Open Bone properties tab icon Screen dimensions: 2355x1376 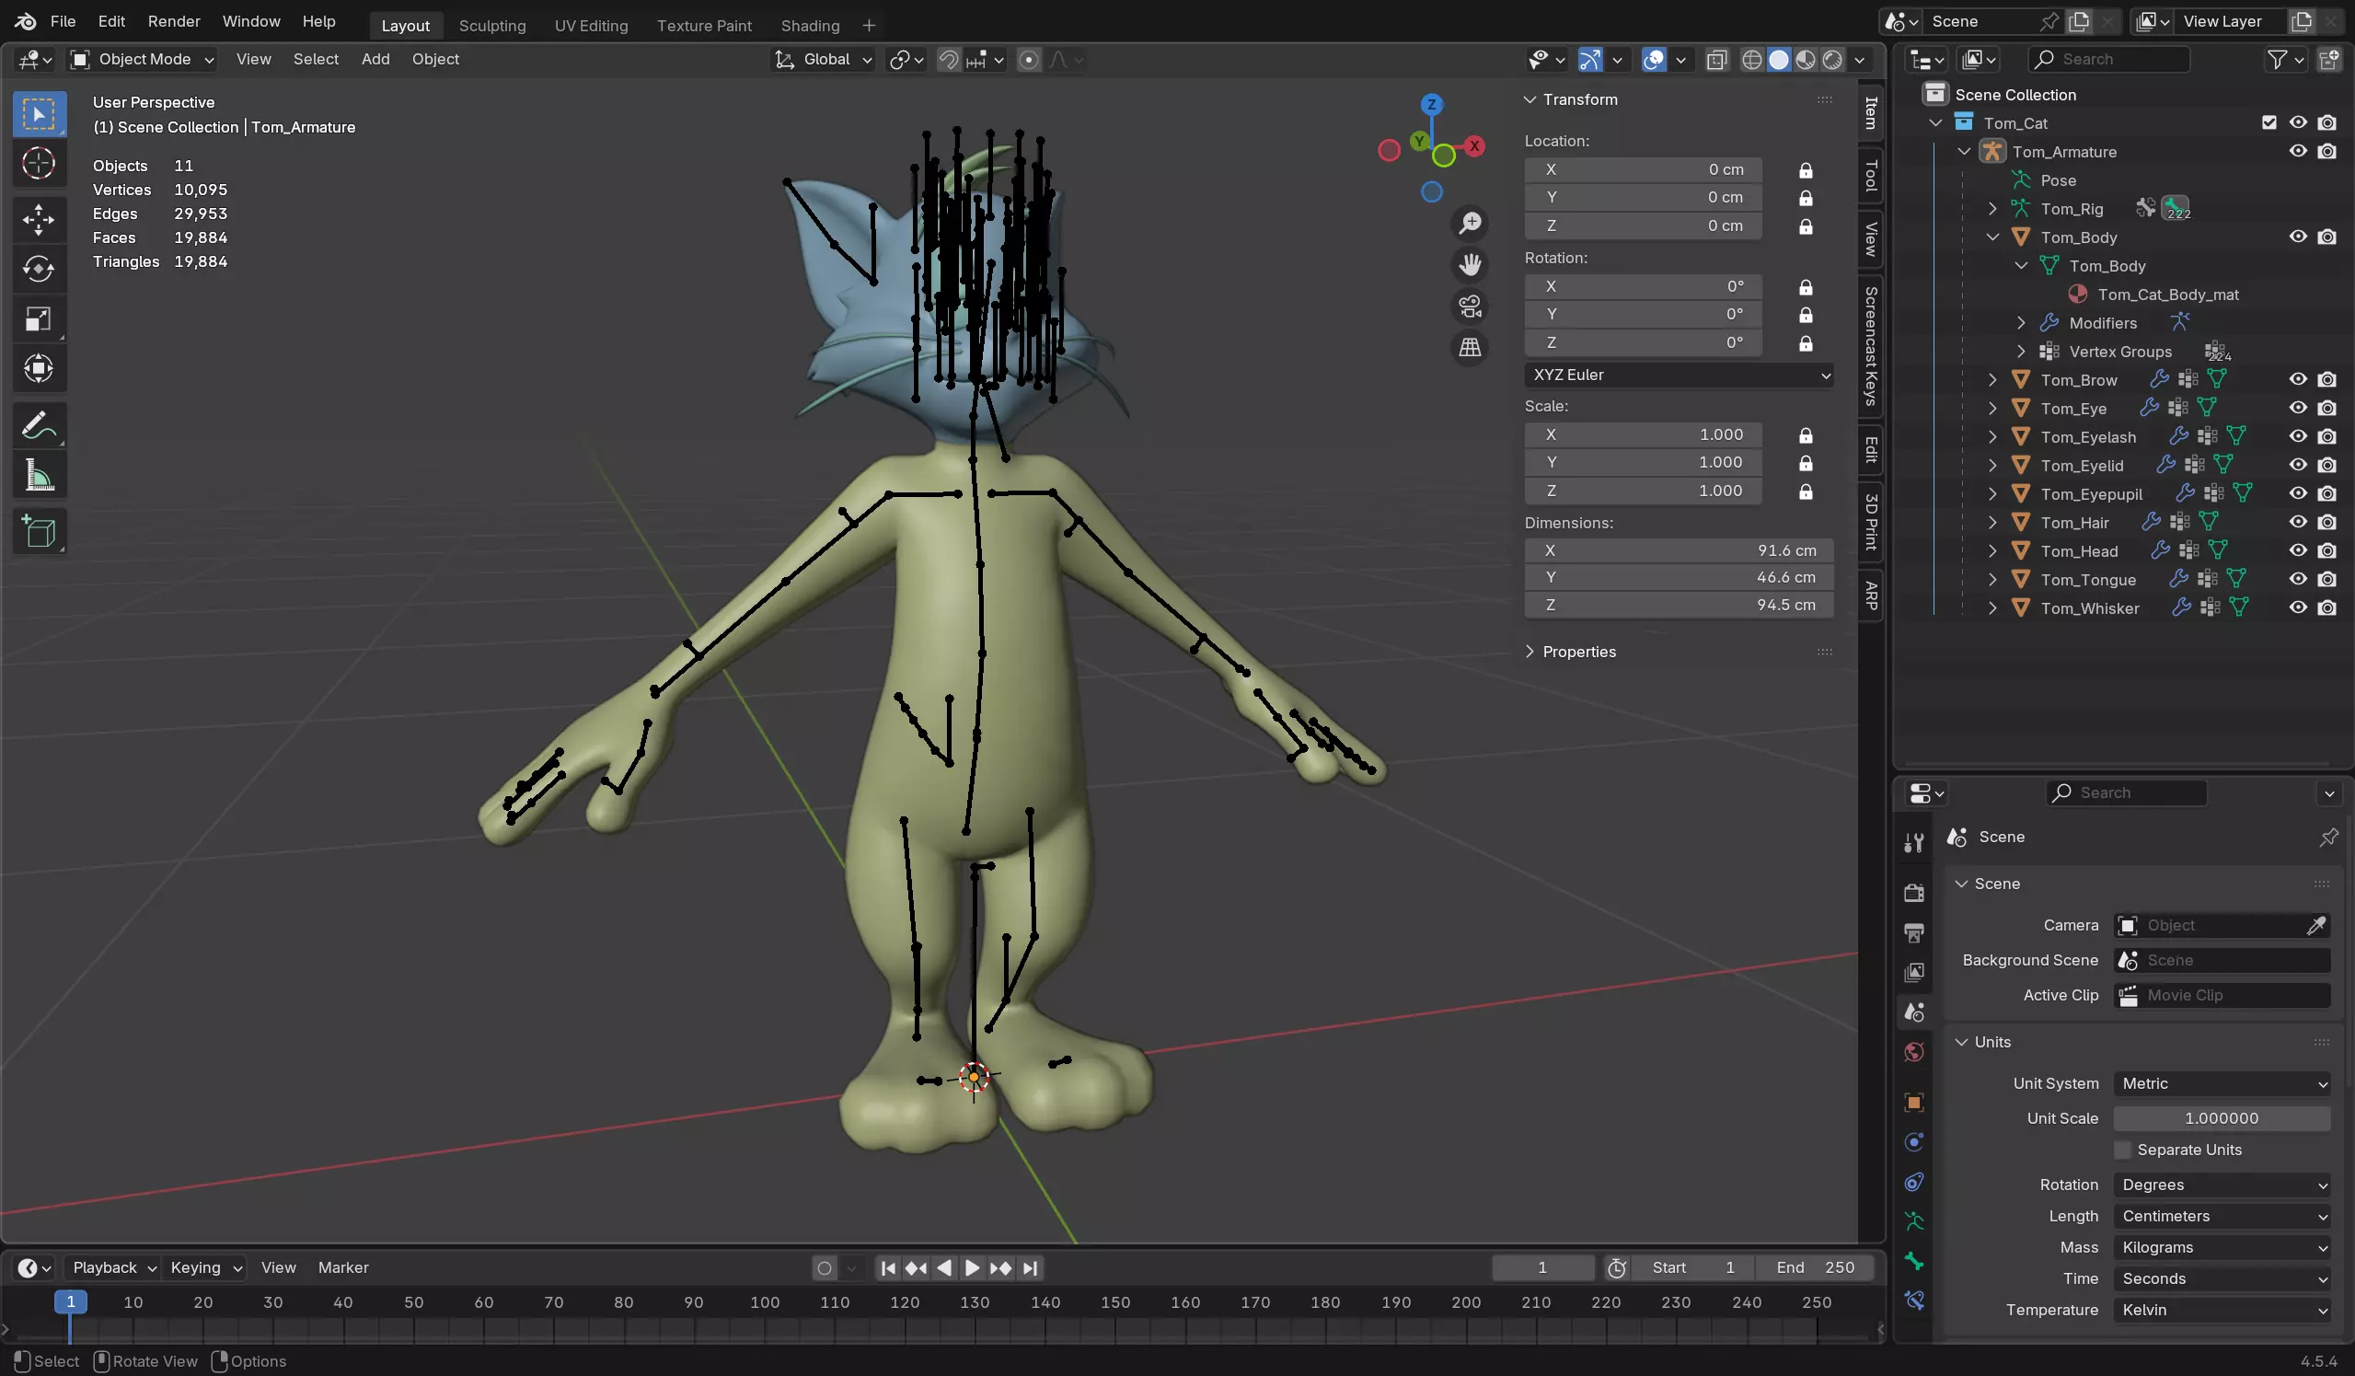pos(1914,1261)
